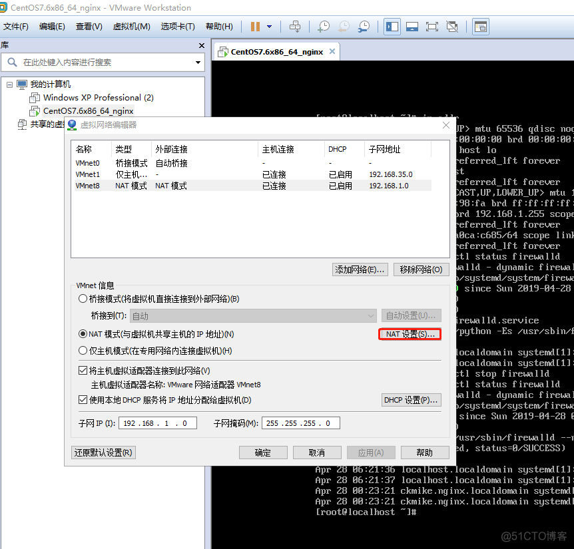Select CentOS7.6x86_64_nginx in the library tree

click(88, 111)
